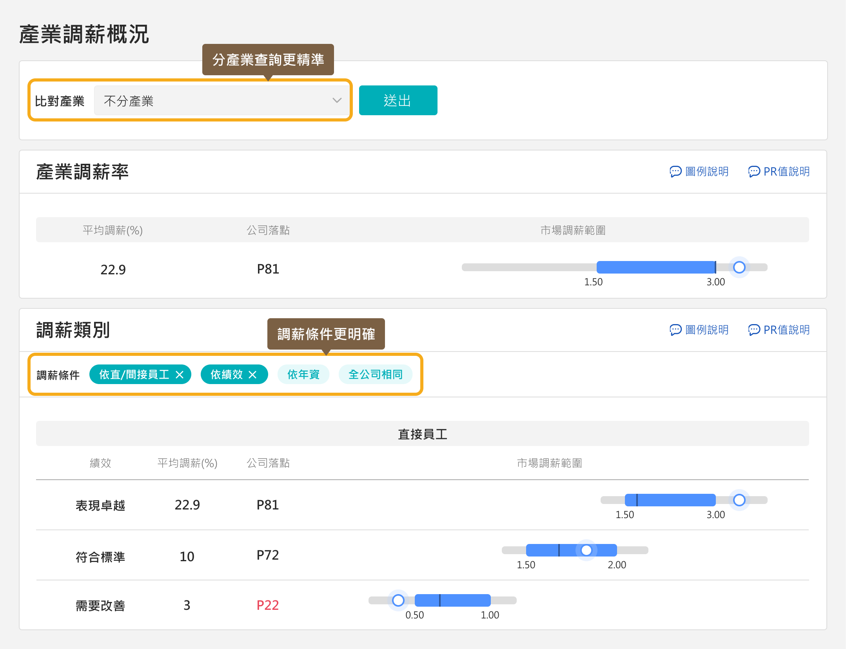Viewport: 846px width, 649px height.
Task: Select the 全公司相同 condition chip
Action: click(375, 375)
